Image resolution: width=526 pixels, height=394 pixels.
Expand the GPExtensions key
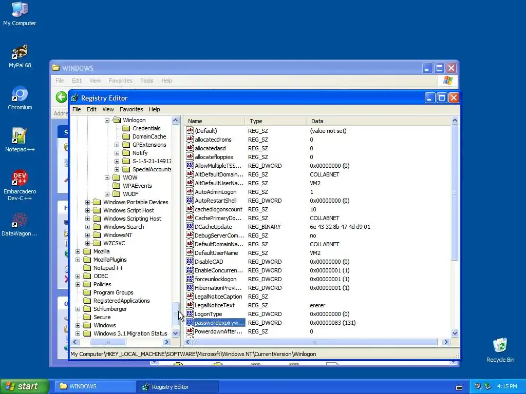click(117, 145)
